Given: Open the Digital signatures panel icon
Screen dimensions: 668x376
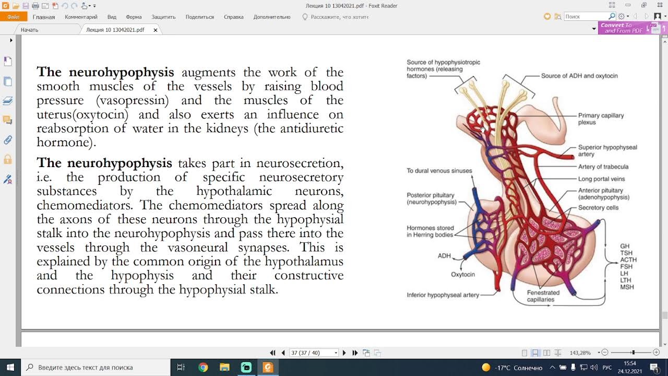Looking at the screenshot, I should point(7,179).
